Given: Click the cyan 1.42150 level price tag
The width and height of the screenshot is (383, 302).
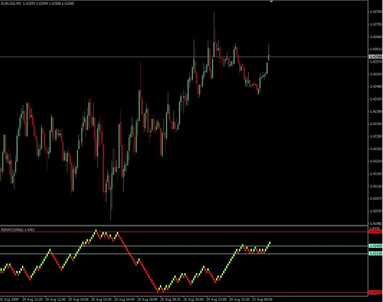Looking at the screenshot, I should [376, 254].
